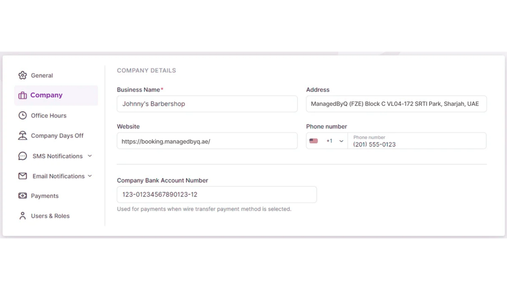The width and height of the screenshot is (507, 285).
Task: Click the Company briefcase icon
Action: (23, 95)
